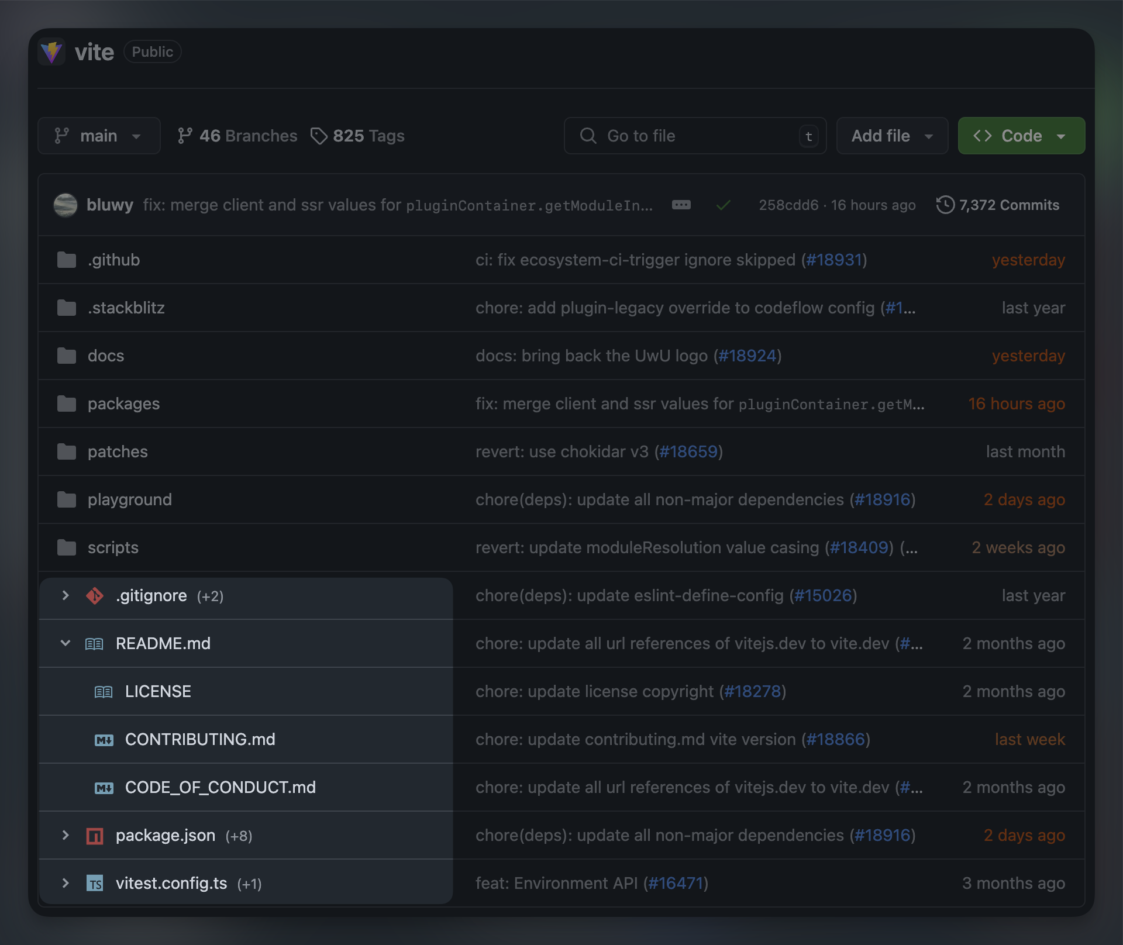Click the book icon next to LICENSE

click(104, 692)
